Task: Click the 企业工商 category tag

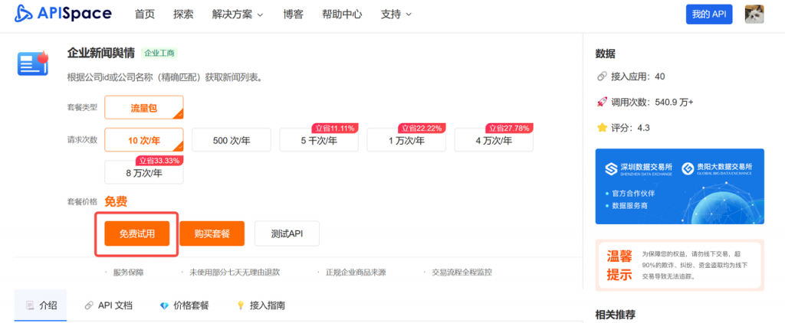Action: coord(159,53)
